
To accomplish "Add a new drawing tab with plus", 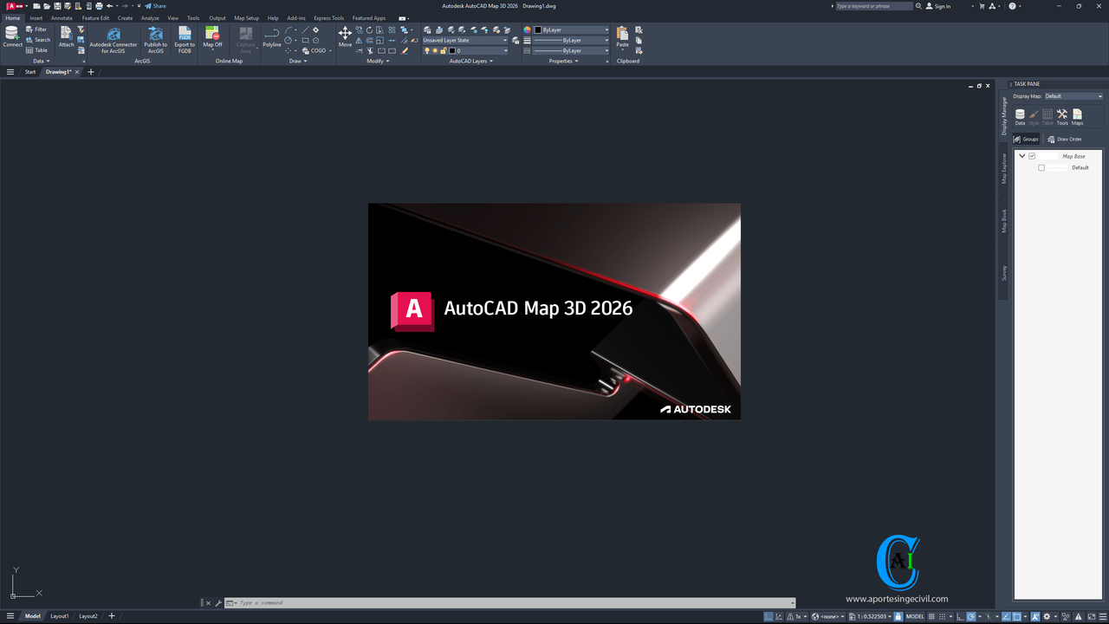I will [91, 72].
